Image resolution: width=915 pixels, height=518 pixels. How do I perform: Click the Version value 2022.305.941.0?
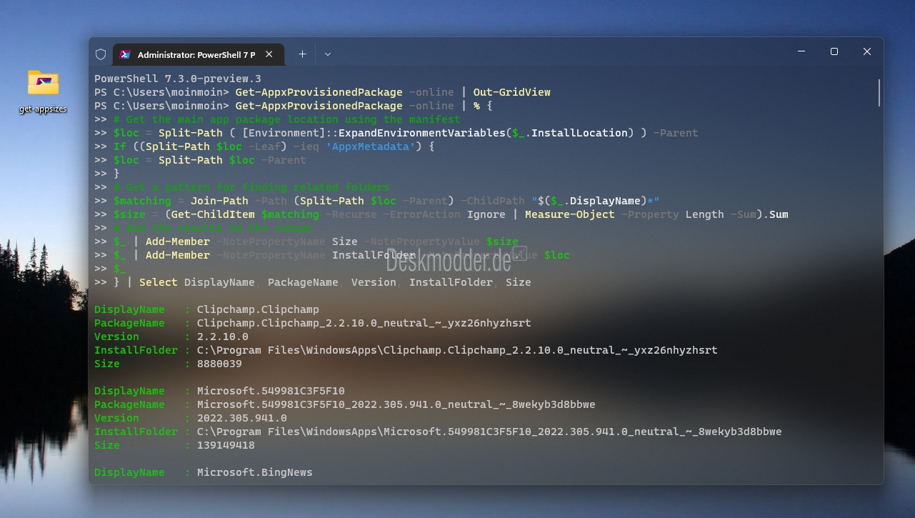(x=242, y=418)
